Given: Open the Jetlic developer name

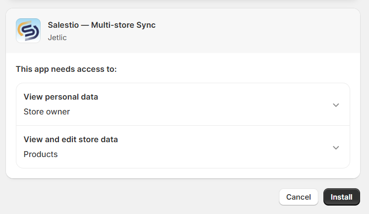Looking at the screenshot, I should pyautogui.click(x=57, y=38).
